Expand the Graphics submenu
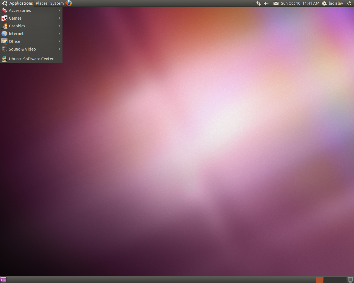 31,26
